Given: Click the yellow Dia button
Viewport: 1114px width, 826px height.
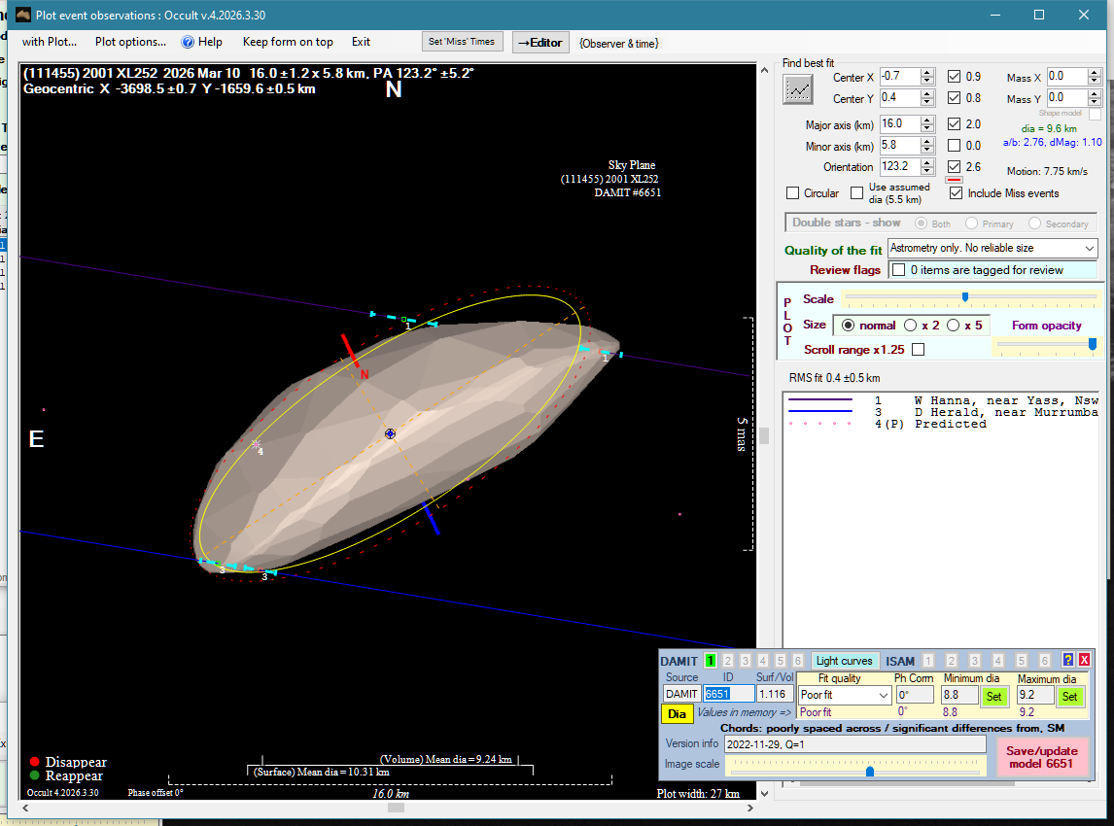Looking at the screenshot, I should tap(677, 714).
